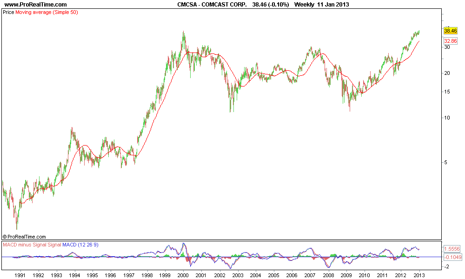Click the yellow 38.46 price tag
Image resolution: width=465 pixels, height=279 pixels.
point(451,31)
